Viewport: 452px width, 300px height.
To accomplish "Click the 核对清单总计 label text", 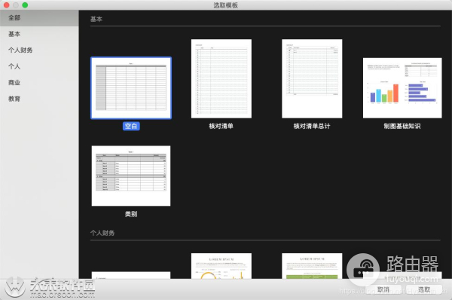I will click(312, 126).
